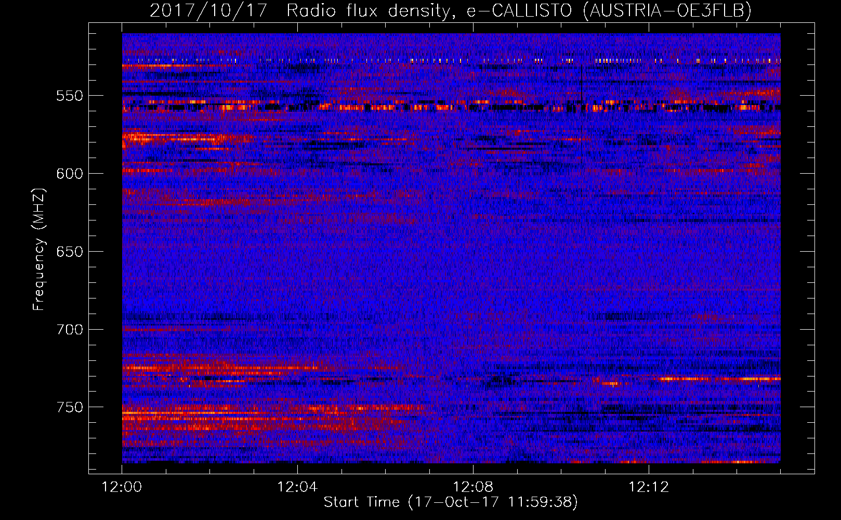Click the 'Start Time (17-Oct-17 11:59:38)' label
Image resolution: width=841 pixels, height=520 pixels.
coord(451,502)
